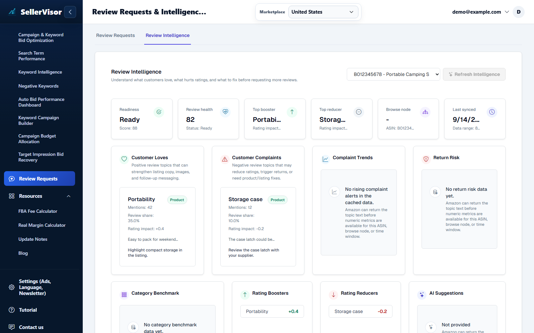534x333 pixels.
Task: Click the Refresh Intelligence button
Action: 474,74
